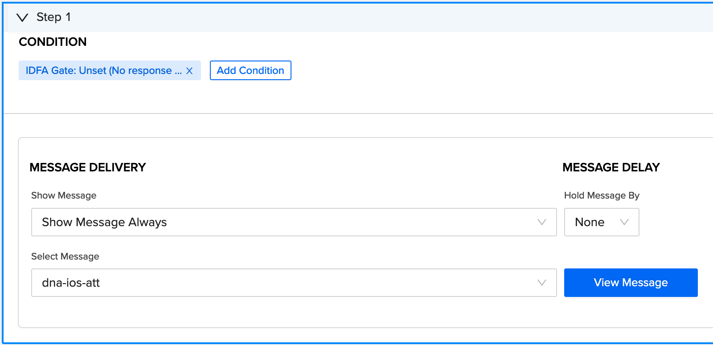Viewport: 713px width, 345px height.
Task: Click the Step 1 title text
Action: [53, 17]
